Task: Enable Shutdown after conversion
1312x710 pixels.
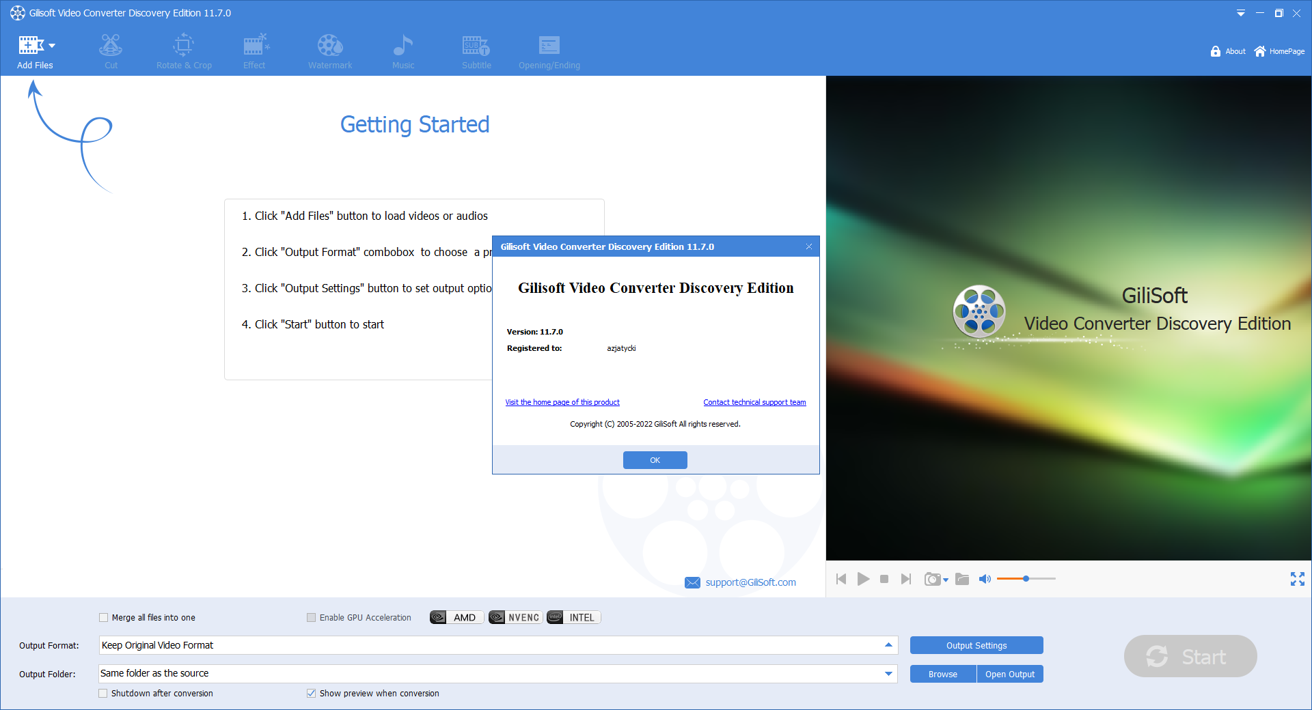Action: pyautogui.click(x=103, y=694)
